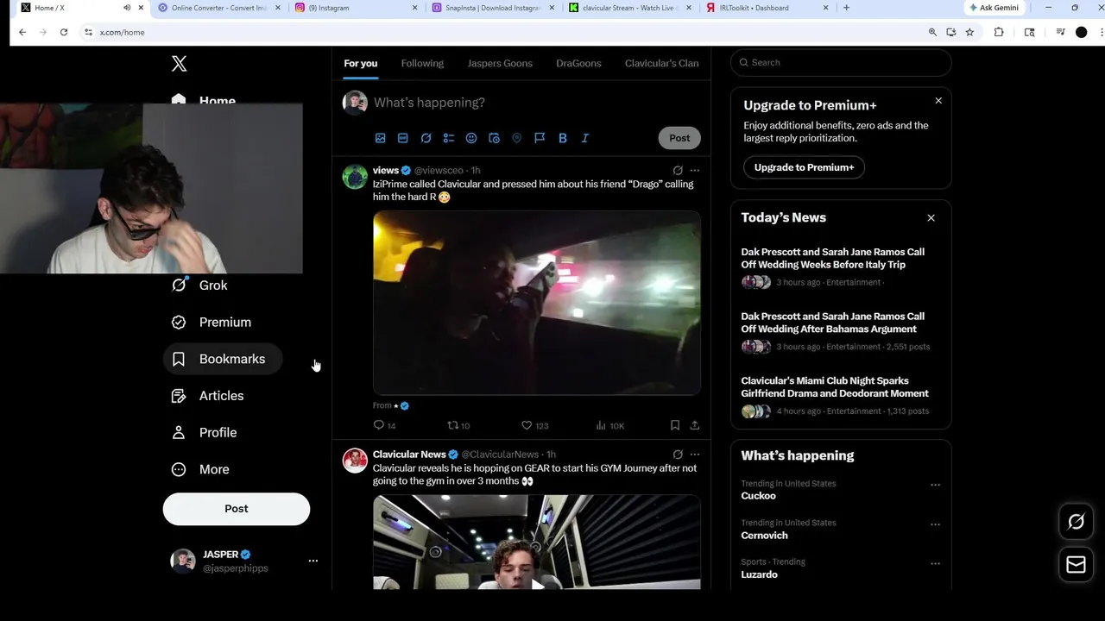Open more options on views post

(x=695, y=171)
